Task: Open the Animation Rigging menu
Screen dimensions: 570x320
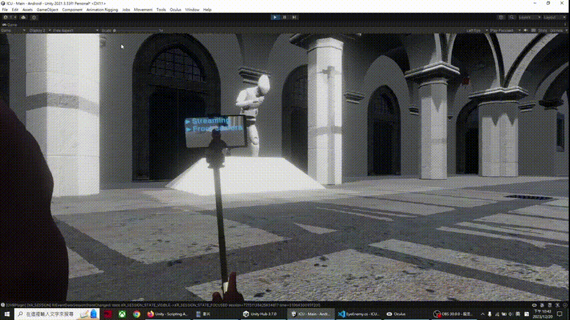Action: [101, 10]
